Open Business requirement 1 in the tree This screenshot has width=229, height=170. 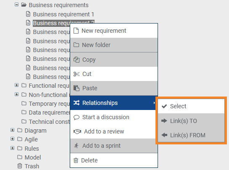click(63, 14)
